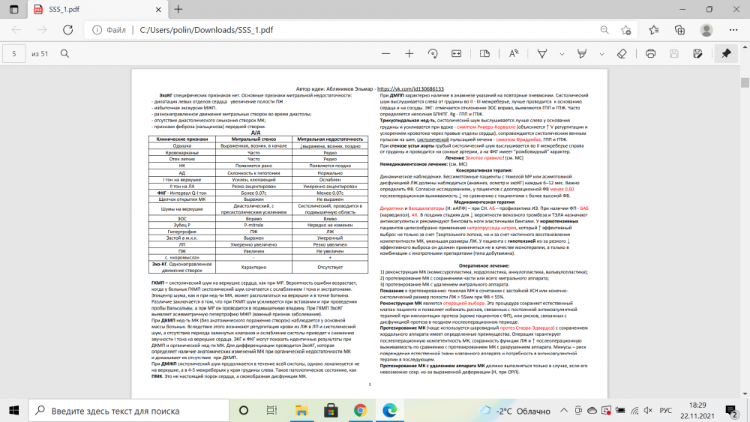Click the page number input field
Image resolution: width=750 pixels, height=422 pixels.
tap(14, 54)
